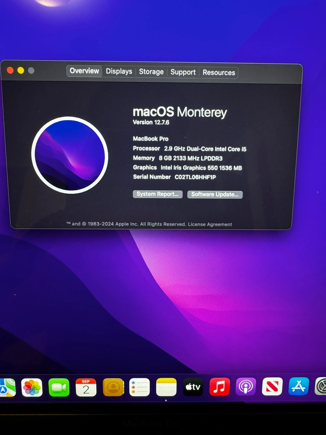This screenshot has height=435, width=326.
Task: Open the Contacts app in the dock
Action: (113, 387)
